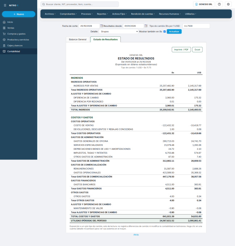Click the Atrás link
Screen dimensions: 235x246
136,235
